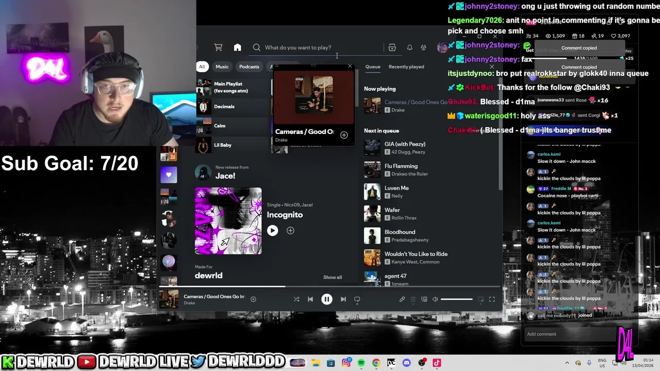Click the Add comment field in TikTok chat
The width and height of the screenshot is (660, 371).
(x=570, y=334)
